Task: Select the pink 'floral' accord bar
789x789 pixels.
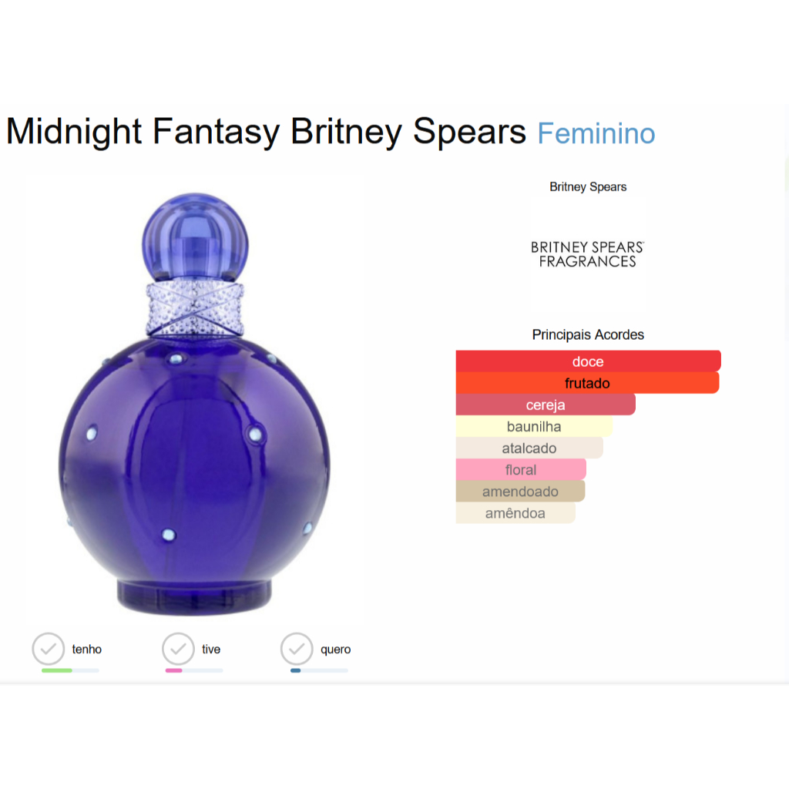Action: 521,469
